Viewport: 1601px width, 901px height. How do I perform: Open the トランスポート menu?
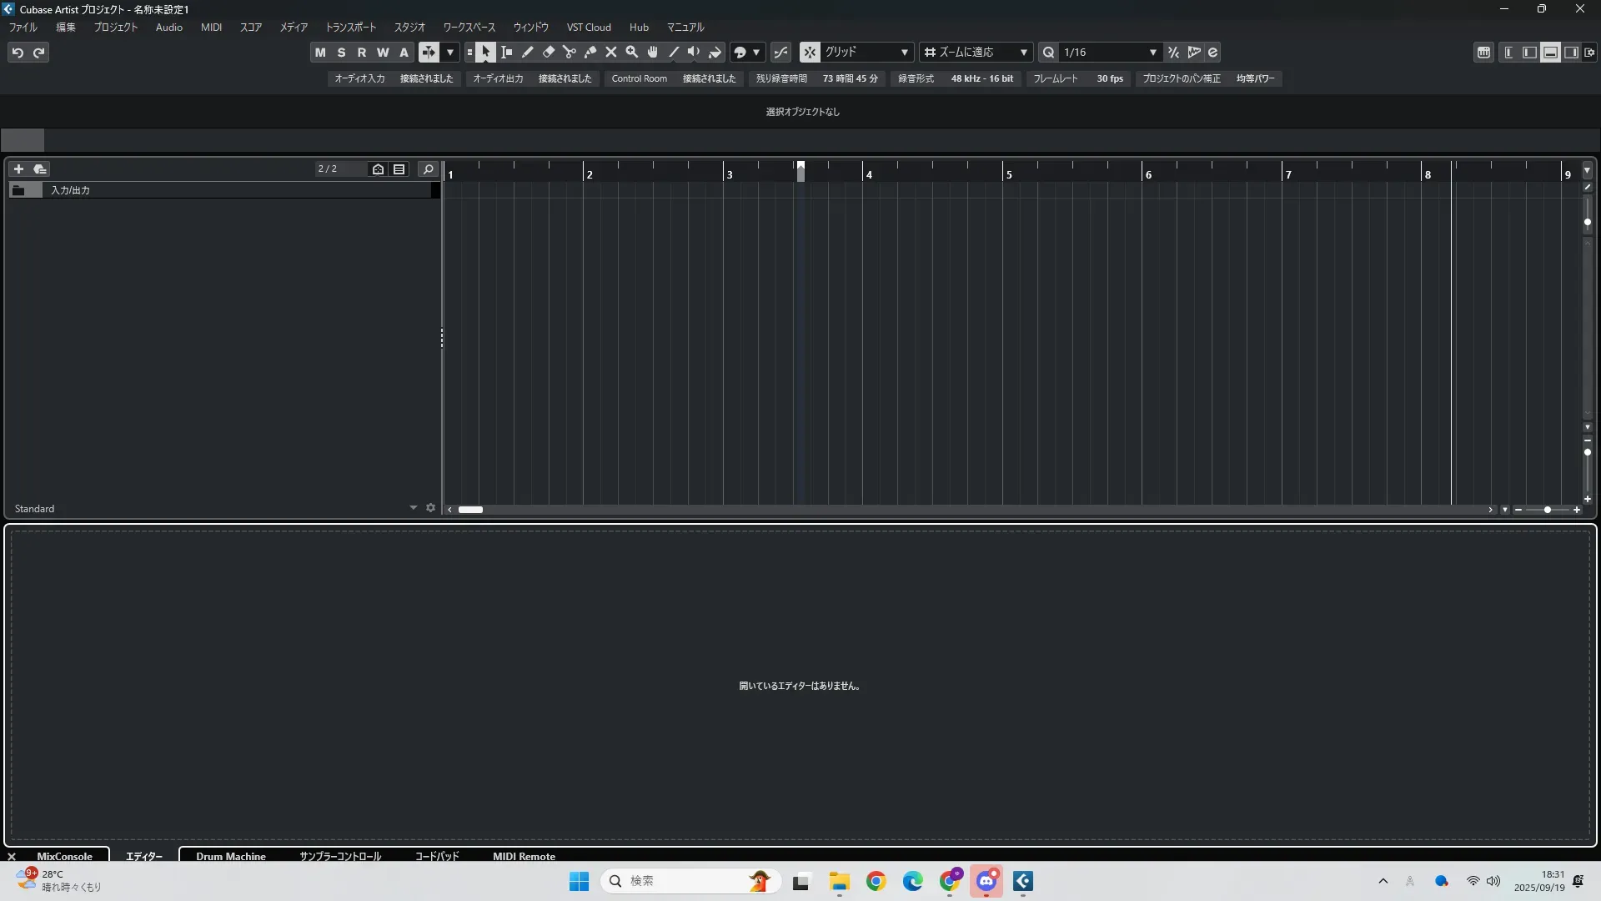(350, 28)
